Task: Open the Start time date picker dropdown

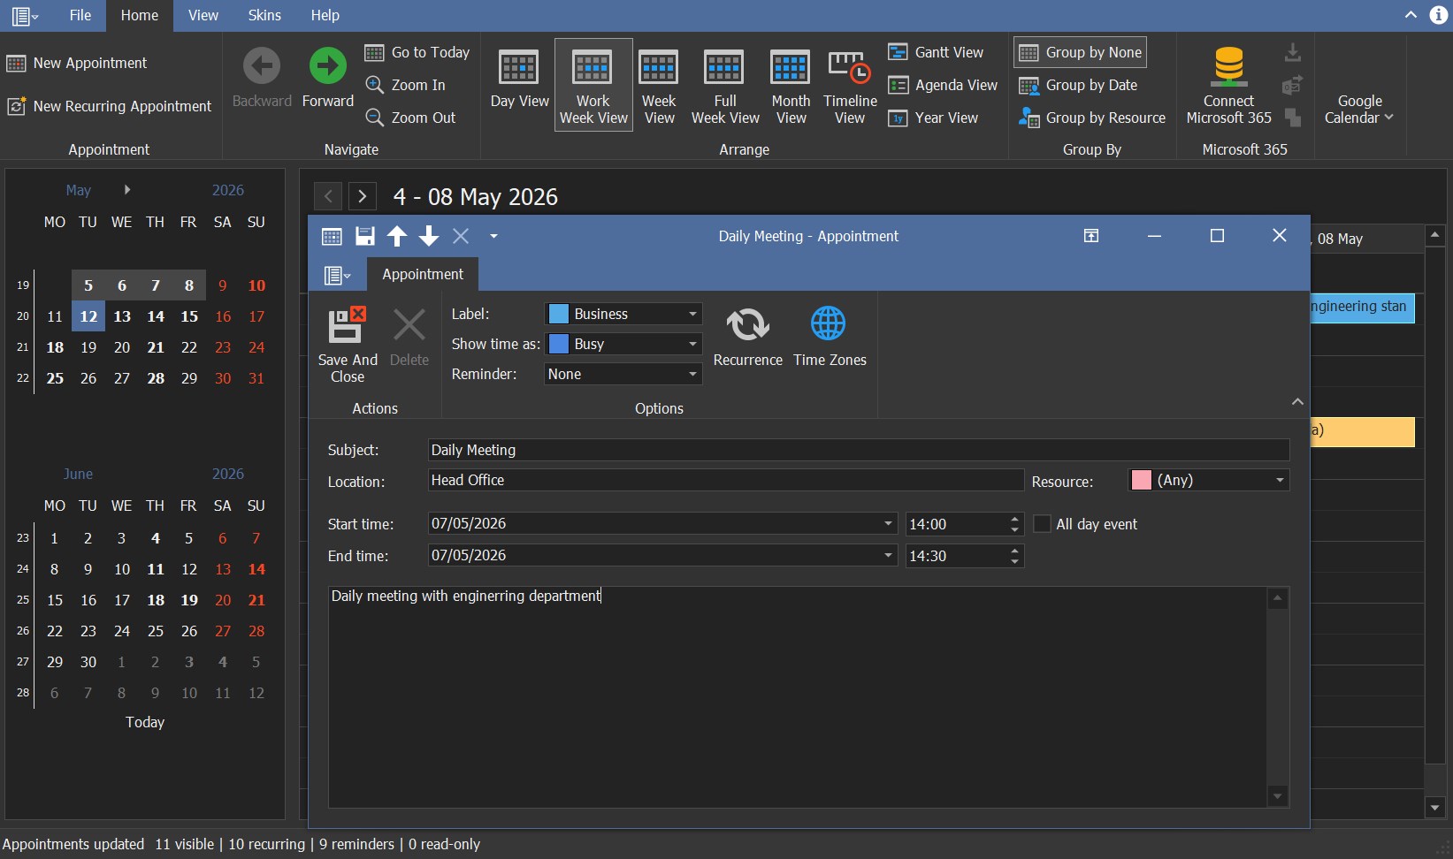Action: (x=888, y=523)
